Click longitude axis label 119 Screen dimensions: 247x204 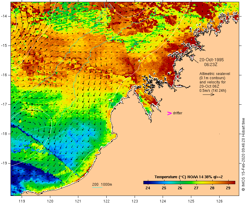(x=22, y=201)
